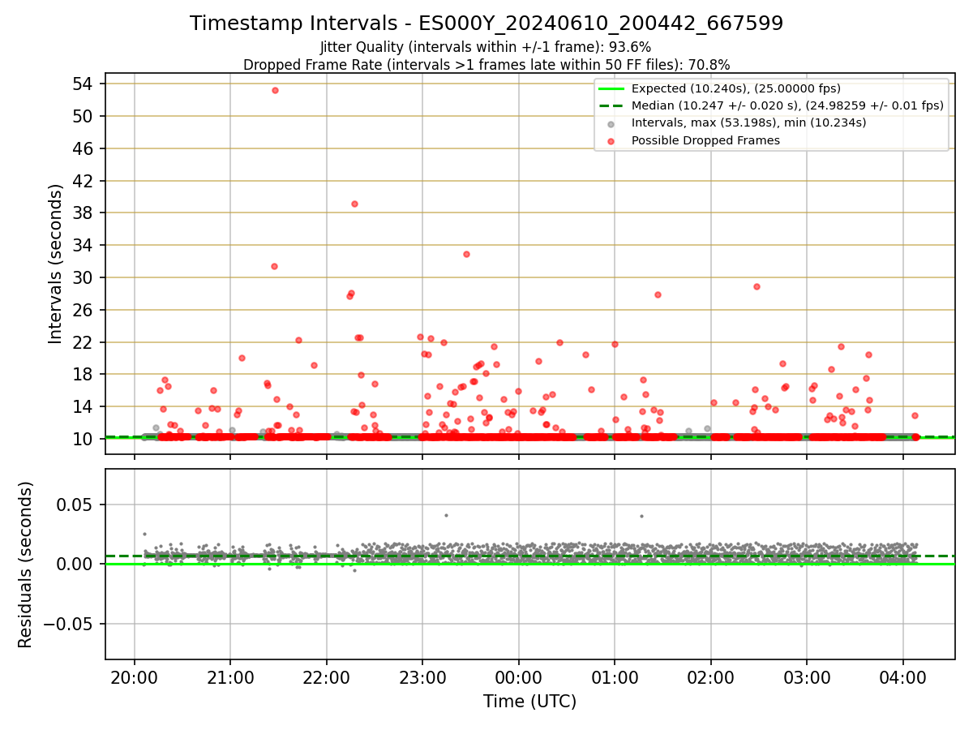Click legend entry 'Median (10.247 +/- 0.020 s)'
Viewport: 973px width, 730px height.
tap(787, 105)
